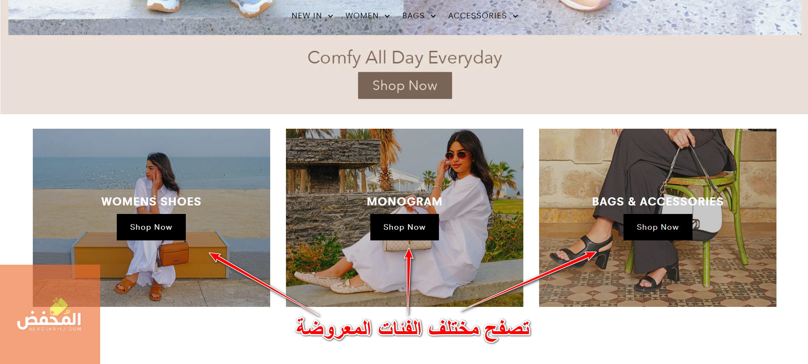
Task: Click Shop Now under WOMENS SHOES
Action: (x=151, y=227)
